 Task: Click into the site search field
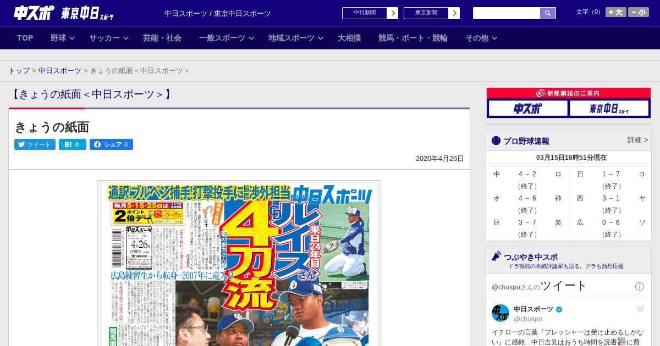507,13
